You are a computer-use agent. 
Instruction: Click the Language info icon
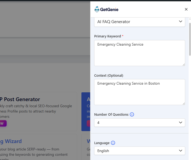[x=113, y=143]
